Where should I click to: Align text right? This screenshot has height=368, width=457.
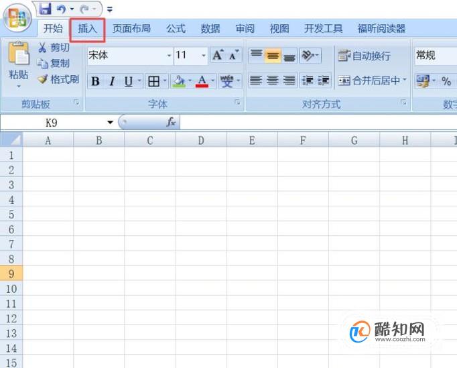pos(289,80)
